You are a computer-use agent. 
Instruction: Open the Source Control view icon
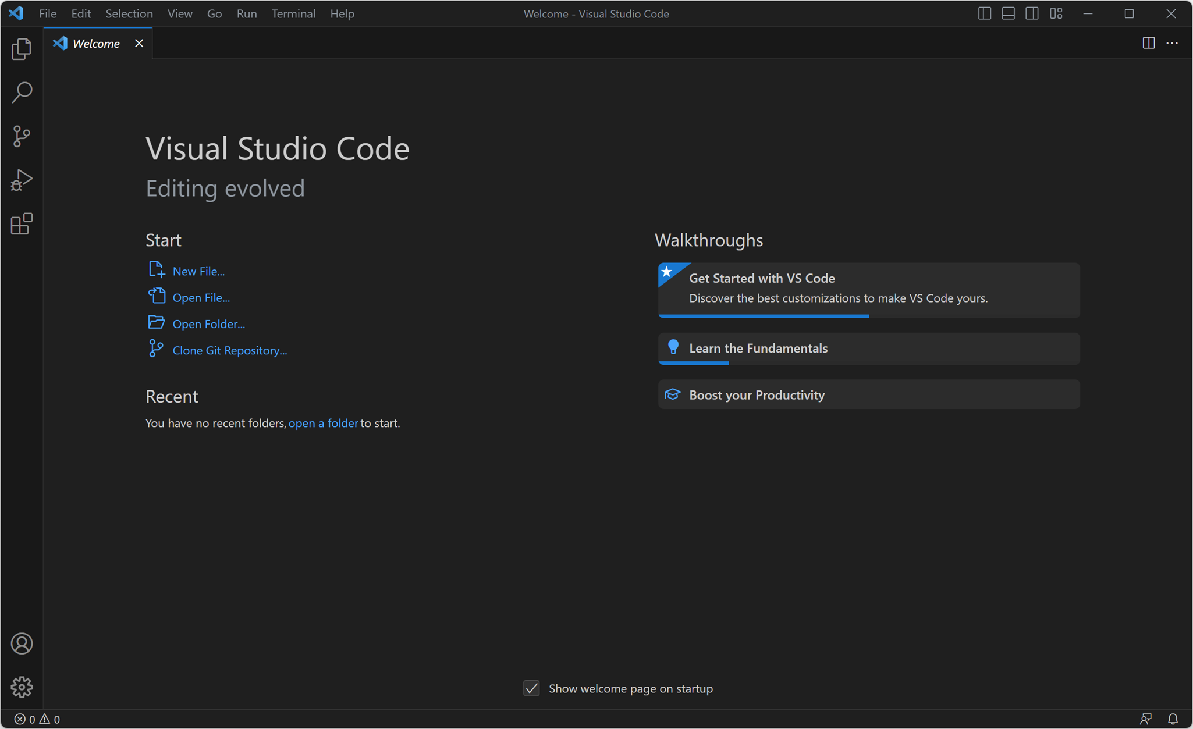22,136
